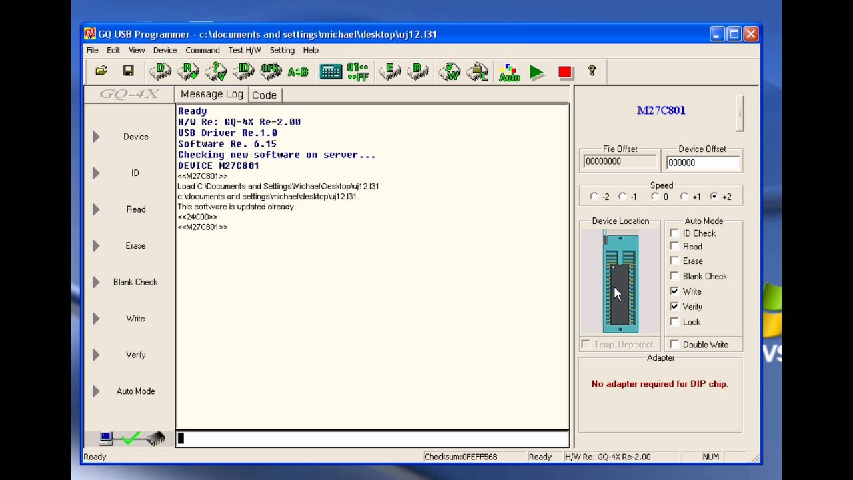The image size is (853, 480).
Task: Select speed +2 radio button
Action: 714,197
